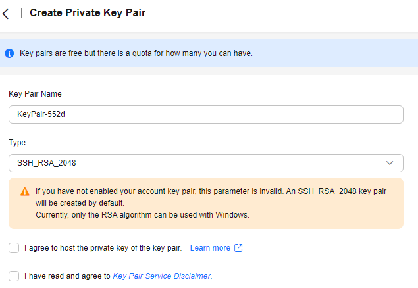Image resolution: width=418 pixels, height=288 pixels.
Task: Open the Key Pair Service Disclaimer link
Action: pos(161,276)
